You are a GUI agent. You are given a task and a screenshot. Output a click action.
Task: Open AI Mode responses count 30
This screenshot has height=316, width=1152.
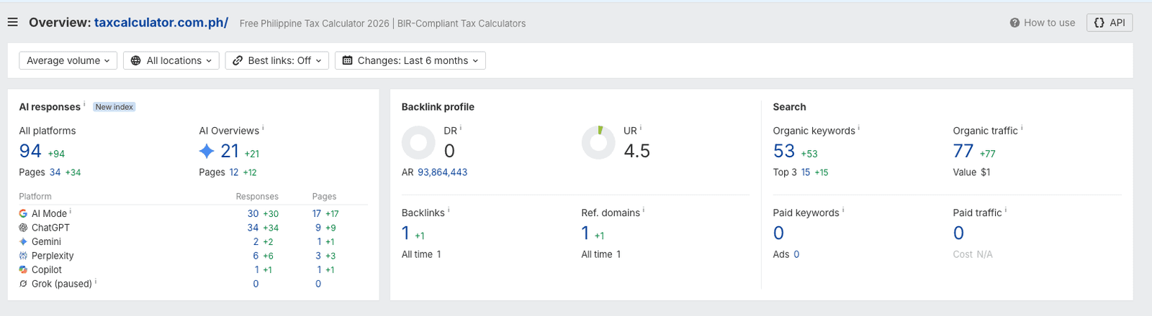click(253, 214)
